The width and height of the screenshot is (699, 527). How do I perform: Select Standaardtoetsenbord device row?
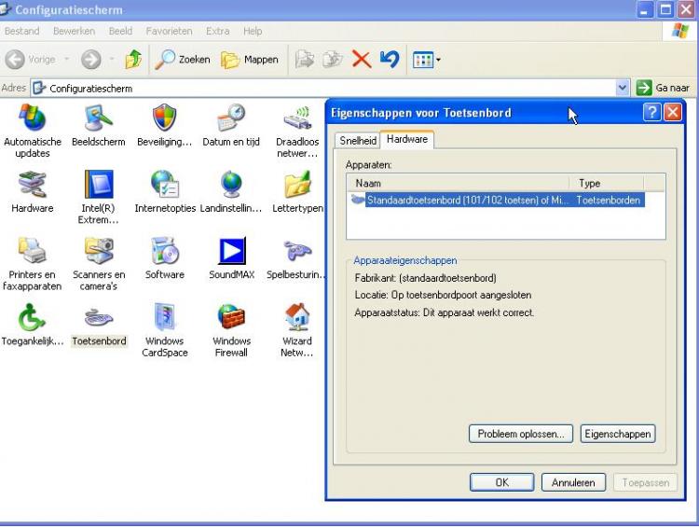click(x=498, y=200)
